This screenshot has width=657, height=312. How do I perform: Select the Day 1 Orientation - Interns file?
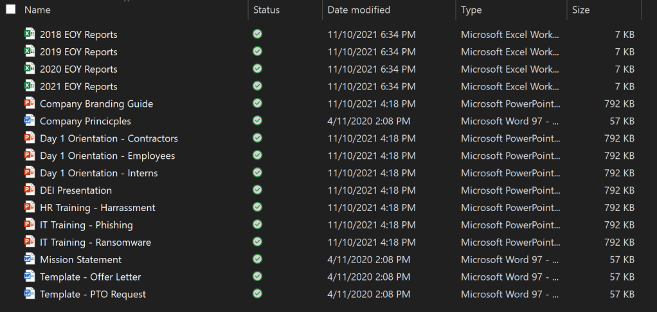(x=98, y=173)
